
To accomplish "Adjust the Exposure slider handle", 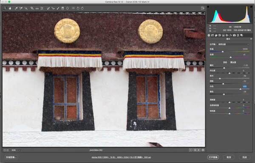I will [224, 68].
